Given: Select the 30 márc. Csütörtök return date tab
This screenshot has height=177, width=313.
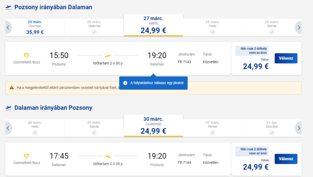Looking at the screenshot, I should pos(153,126).
